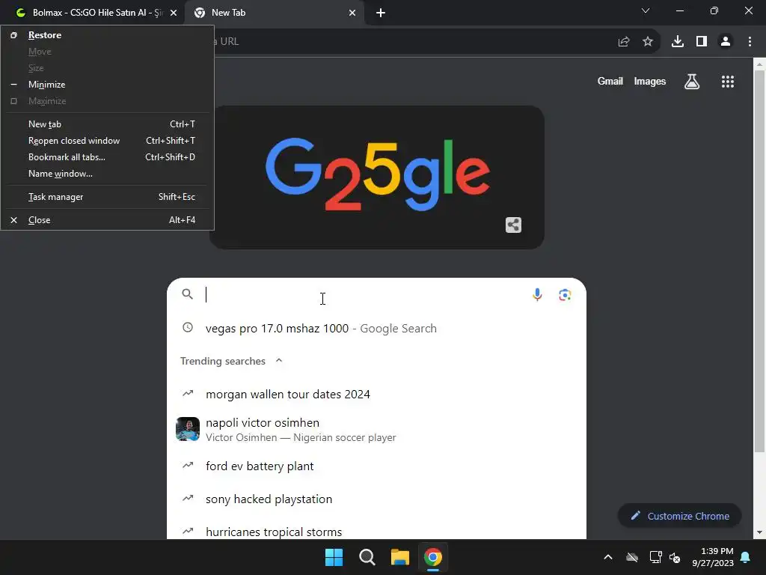Viewport: 766px width, 575px height.
Task: Select ford ev battery plant suggestion
Action: coord(376,466)
